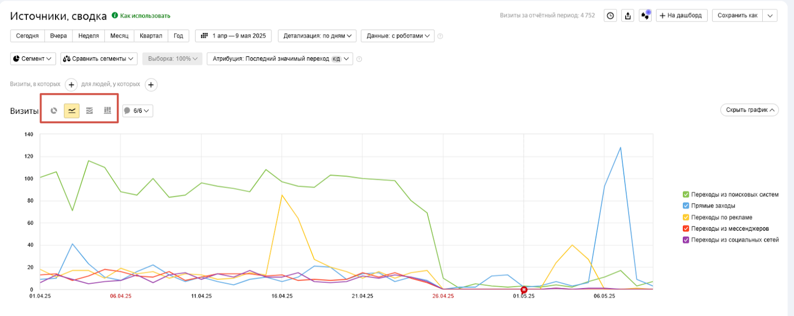794x316 pixels.
Task: Switch to stacked area chart view
Action: coord(89,110)
